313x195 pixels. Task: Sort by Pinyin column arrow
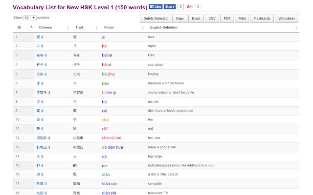coord(142,27)
